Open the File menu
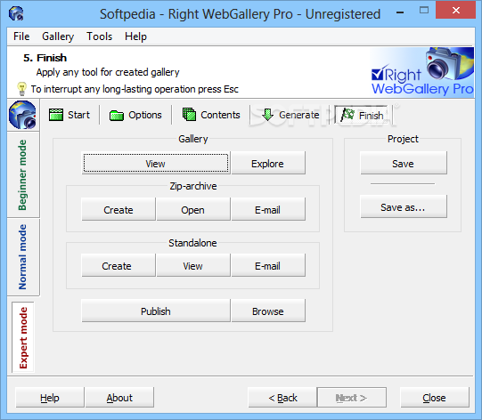Screen dimensions: 482x420 pos(21,36)
